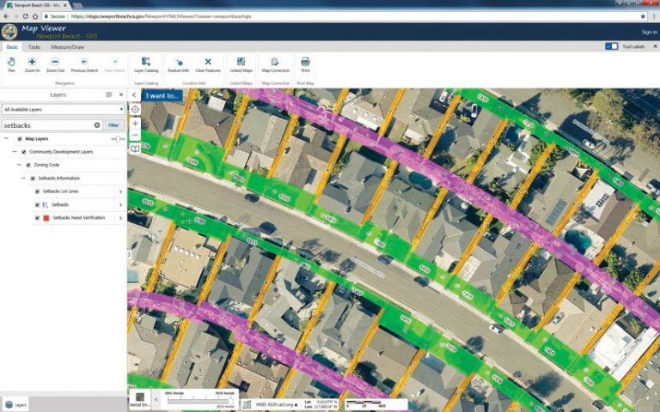The image size is (660, 412).
Task: Toggle the Tool Labels switch
Action: 611,46
